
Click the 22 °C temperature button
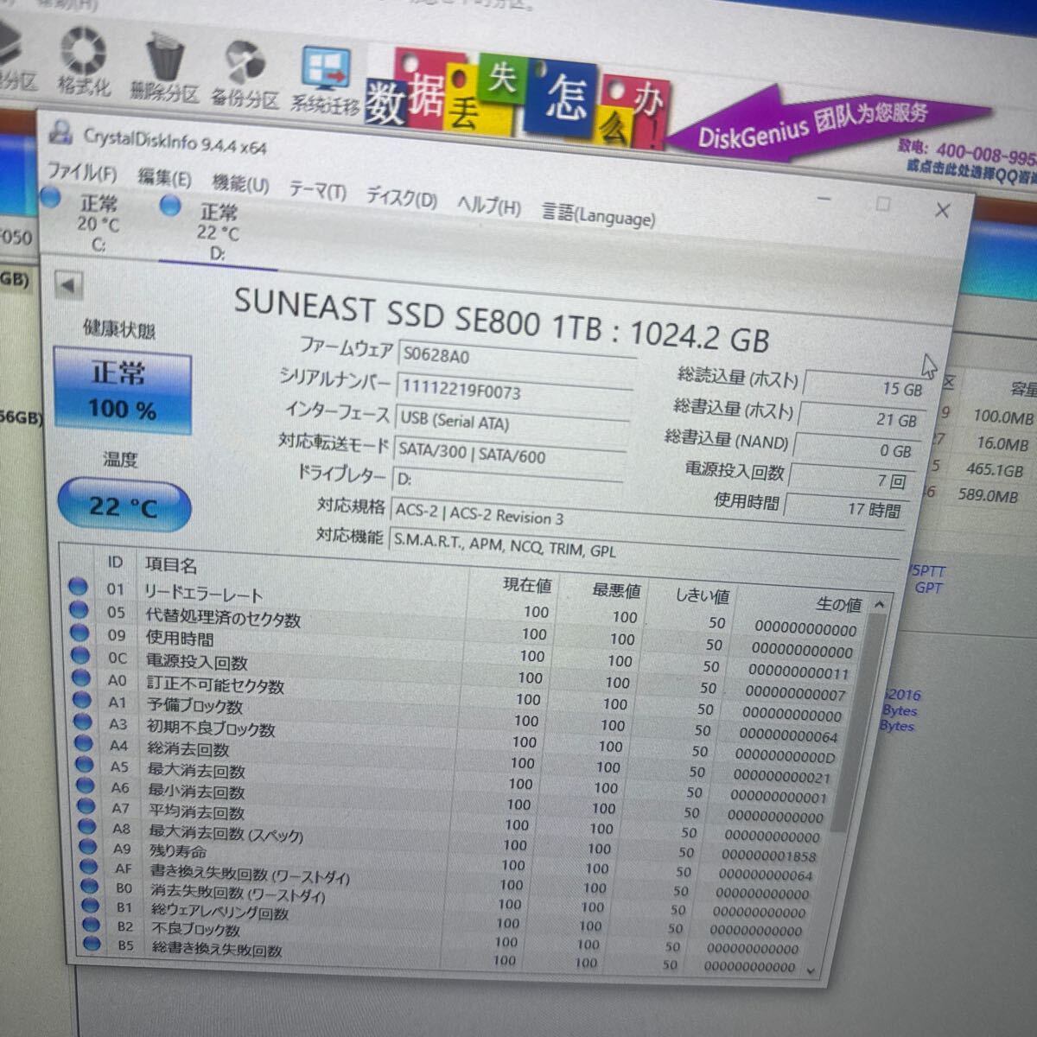coord(124,505)
